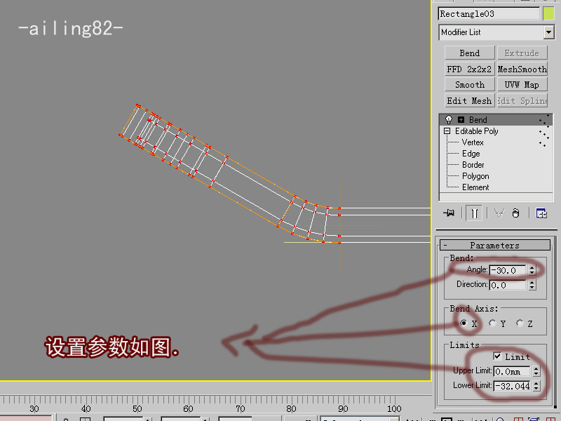
Task: Click the Edit Mesh button
Action: click(x=469, y=101)
